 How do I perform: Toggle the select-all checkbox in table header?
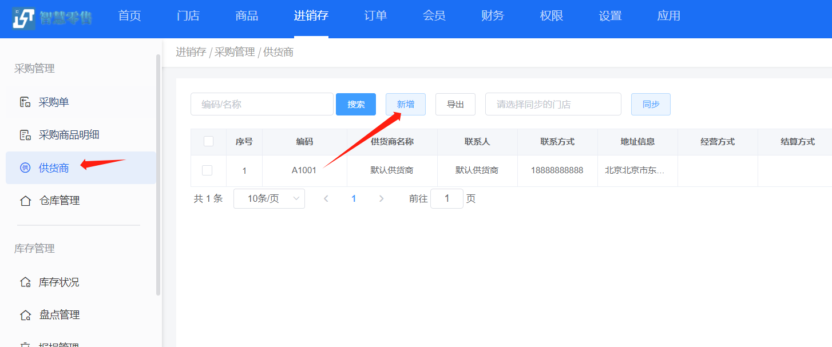coord(208,141)
